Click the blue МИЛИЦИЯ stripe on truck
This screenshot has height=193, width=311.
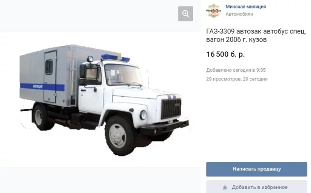42,87
